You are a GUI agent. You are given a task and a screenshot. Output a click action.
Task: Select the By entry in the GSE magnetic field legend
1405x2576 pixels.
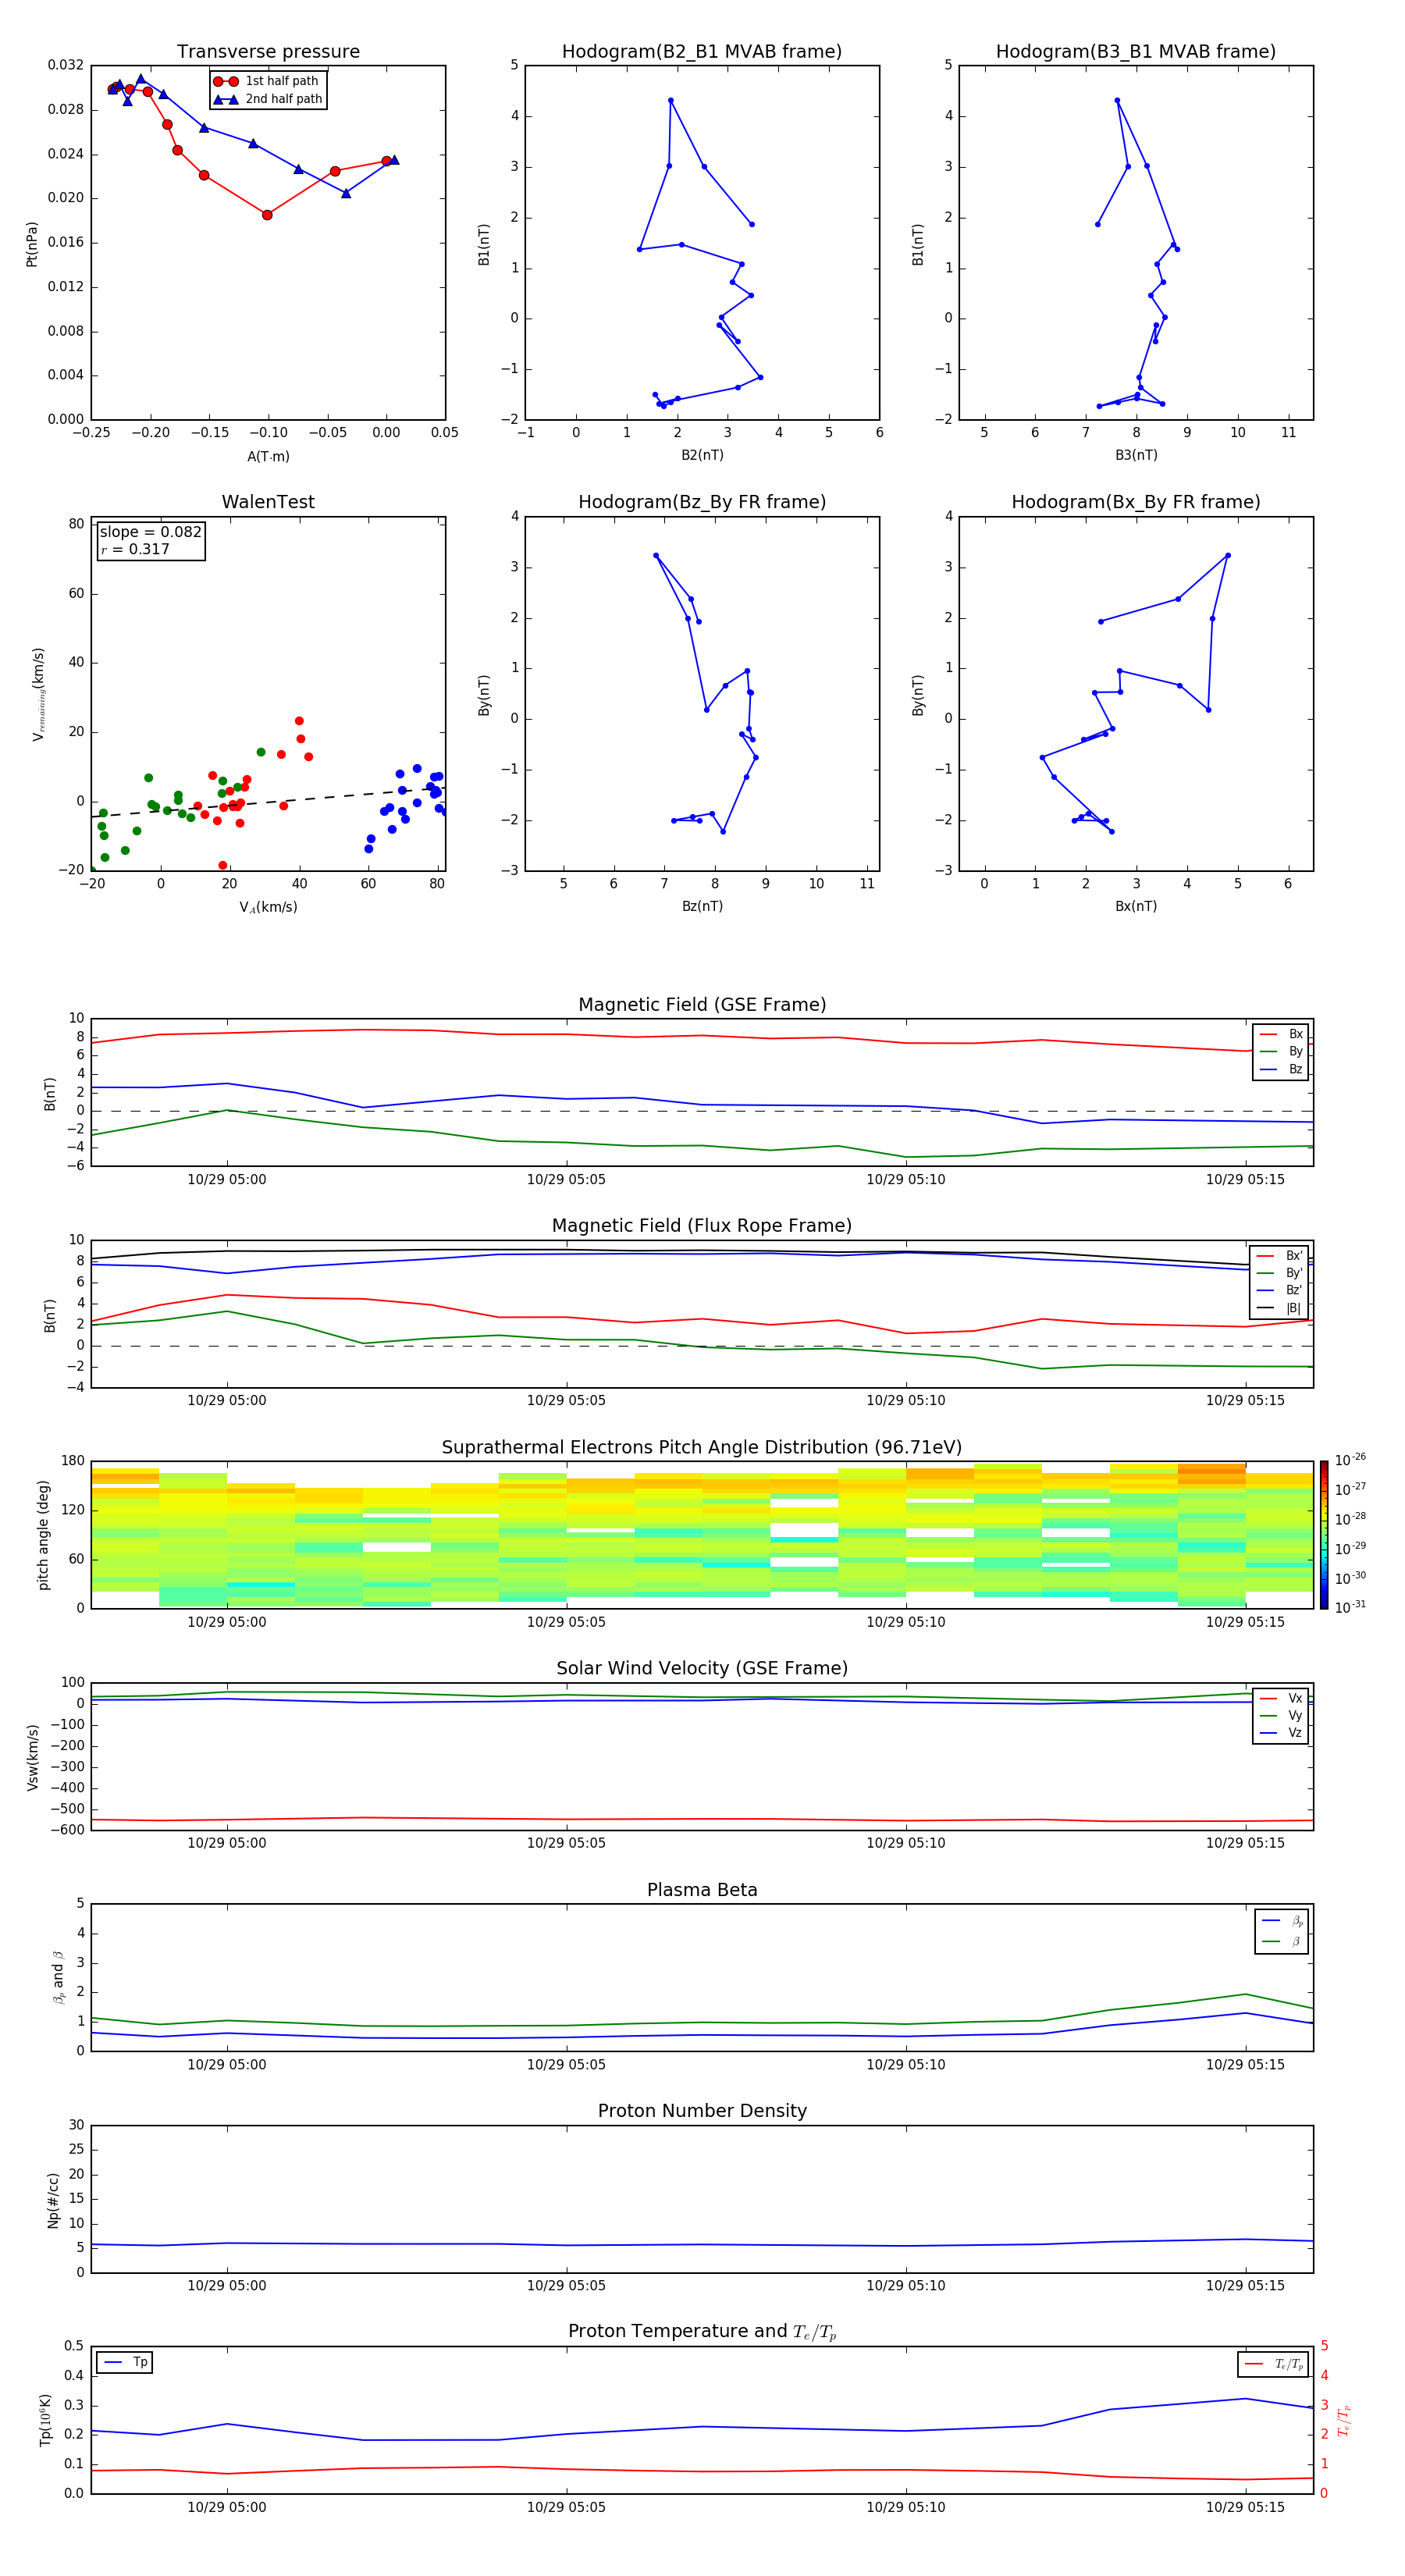1281,1051
